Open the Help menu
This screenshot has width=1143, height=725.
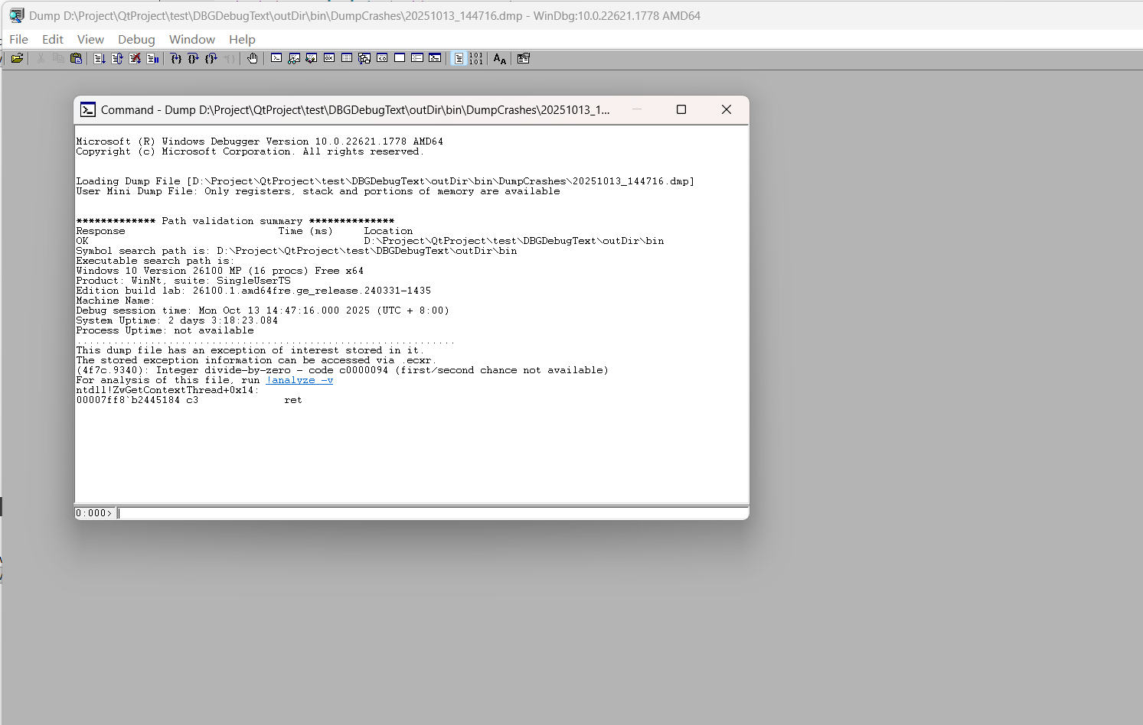click(x=242, y=39)
